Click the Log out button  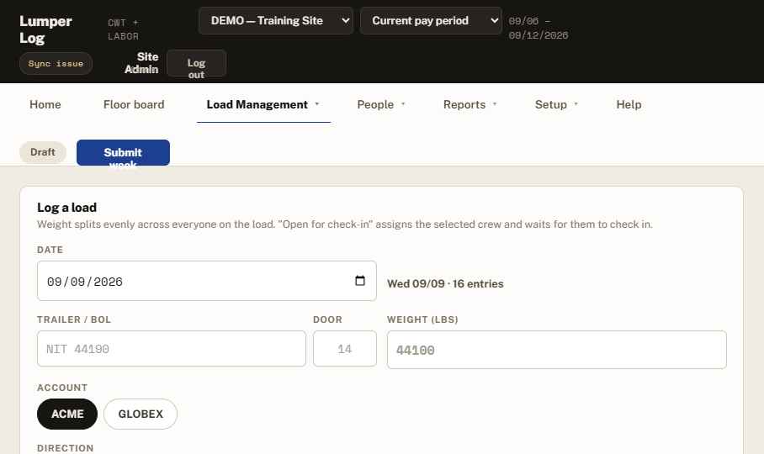[x=196, y=63]
